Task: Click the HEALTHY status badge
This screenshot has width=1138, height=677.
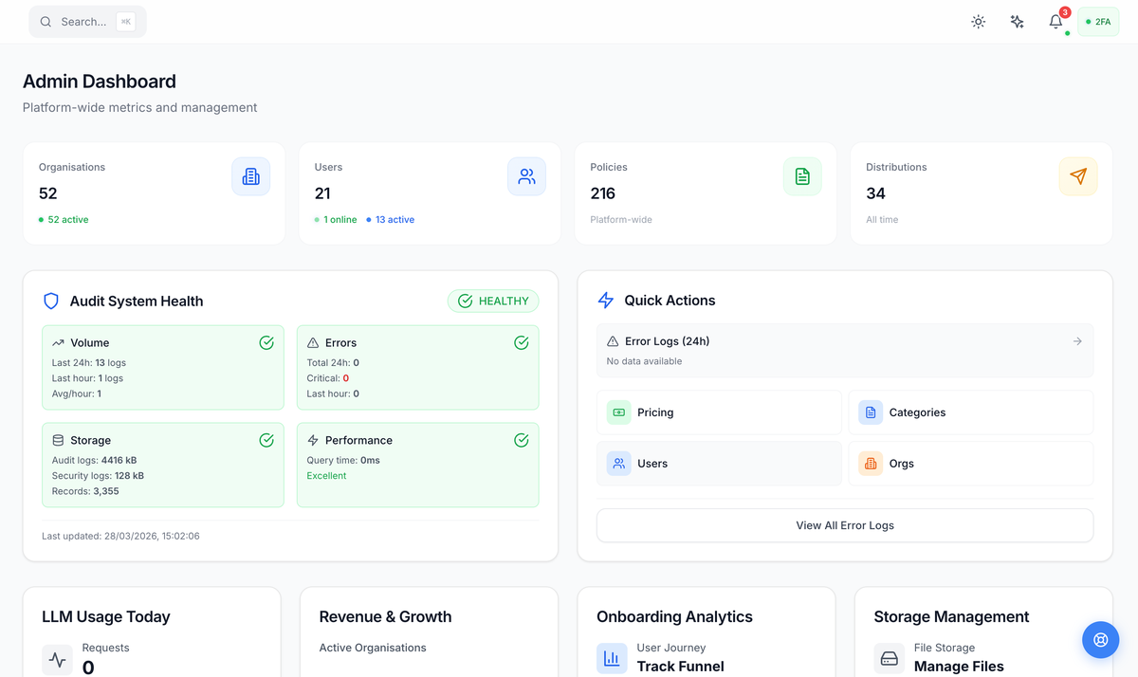Action: coord(493,301)
